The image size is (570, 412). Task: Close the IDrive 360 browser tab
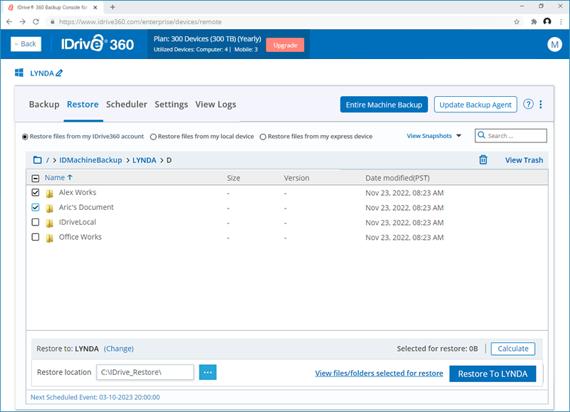pos(95,7)
